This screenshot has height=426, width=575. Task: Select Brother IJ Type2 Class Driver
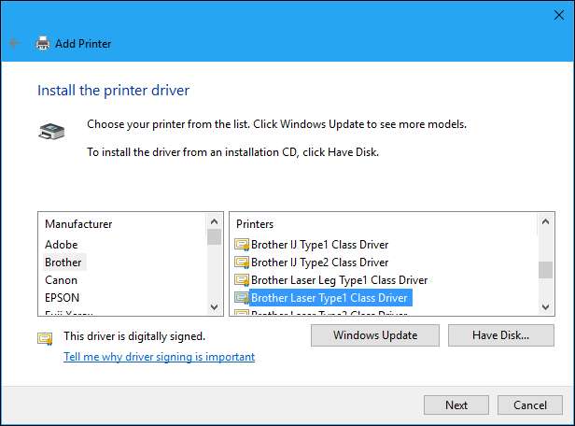(319, 263)
